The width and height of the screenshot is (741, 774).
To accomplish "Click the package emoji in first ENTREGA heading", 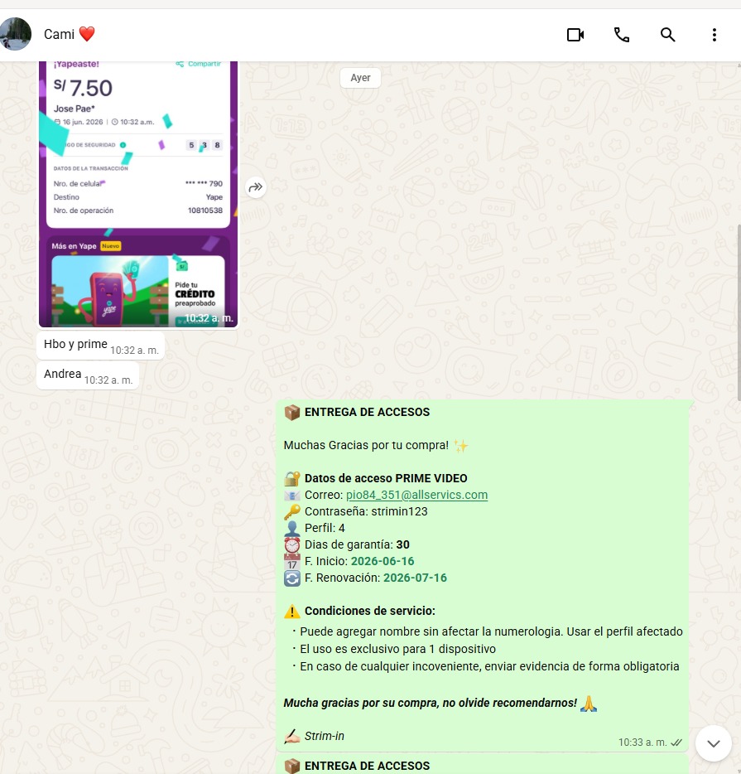I will tap(292, 412).
